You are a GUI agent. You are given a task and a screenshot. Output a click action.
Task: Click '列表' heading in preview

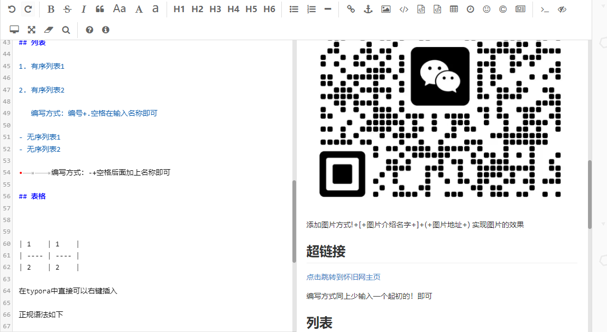pos(319,322)
